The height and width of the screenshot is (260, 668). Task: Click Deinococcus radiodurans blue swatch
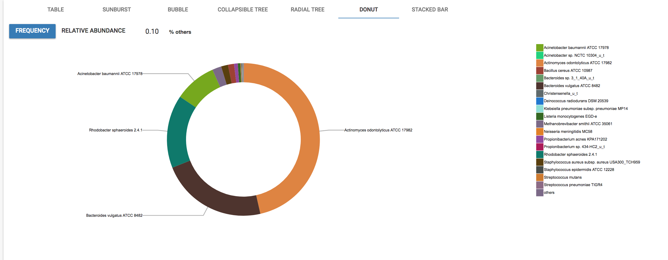click(540, 101)
